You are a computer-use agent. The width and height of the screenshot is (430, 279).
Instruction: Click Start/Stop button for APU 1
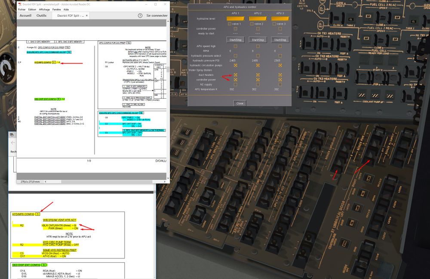(x=235, y=39)
